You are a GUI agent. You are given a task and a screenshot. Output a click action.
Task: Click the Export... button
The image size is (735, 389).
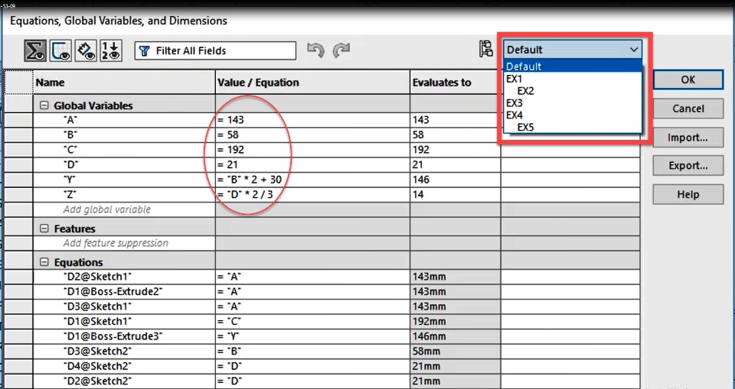(688, 166)
